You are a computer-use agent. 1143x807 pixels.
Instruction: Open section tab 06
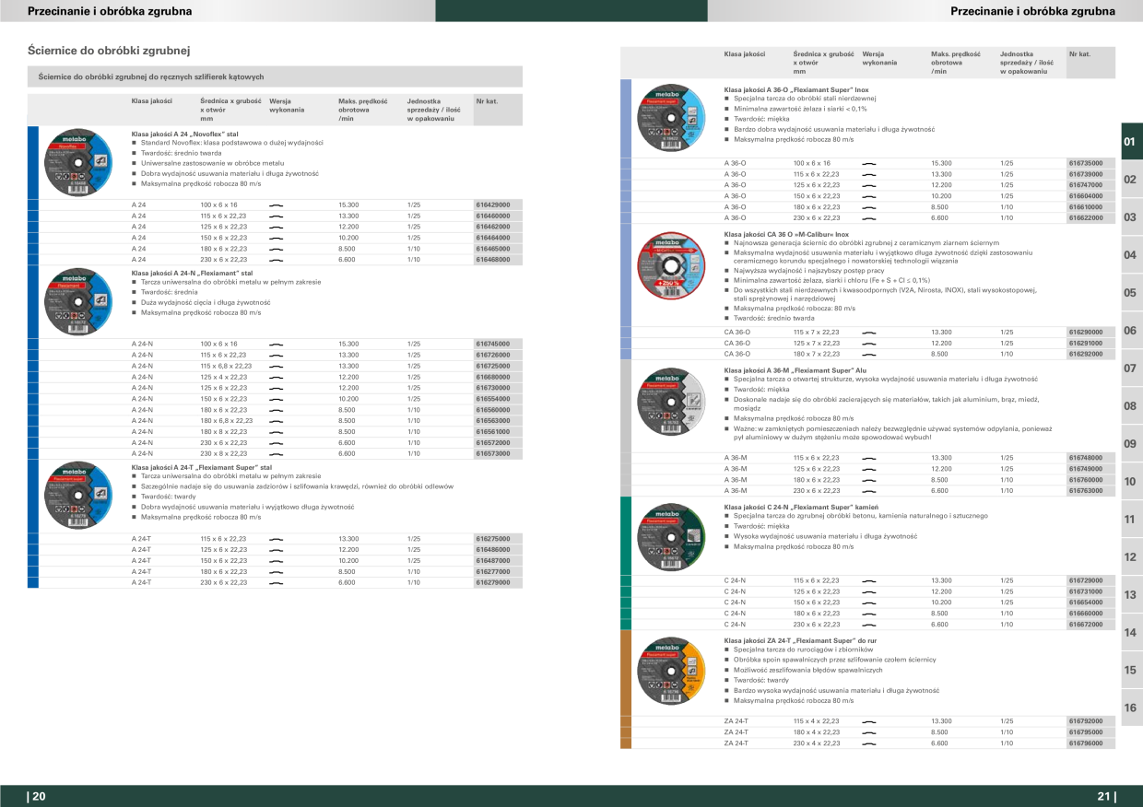click(1131, 331)
